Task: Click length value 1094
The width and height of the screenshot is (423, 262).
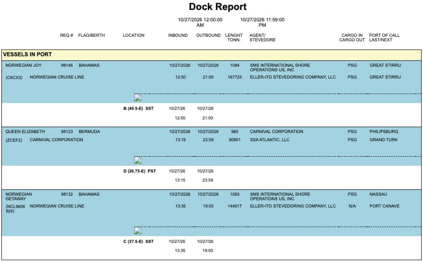Action: (235, 65)
